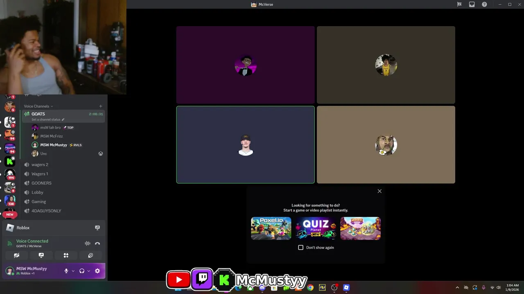Open OBS Studio from taskbar

334,287
